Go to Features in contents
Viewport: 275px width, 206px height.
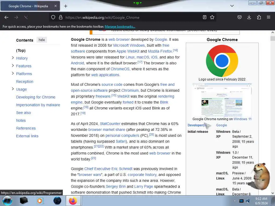(24, 66)
